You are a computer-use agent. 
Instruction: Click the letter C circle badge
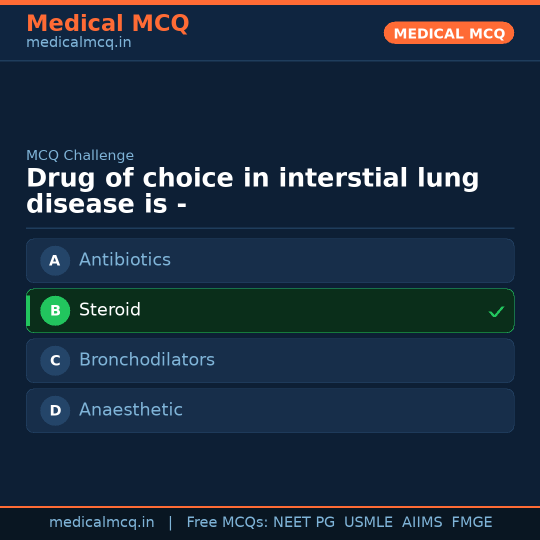pyautogui.click(x=55, y=360)
